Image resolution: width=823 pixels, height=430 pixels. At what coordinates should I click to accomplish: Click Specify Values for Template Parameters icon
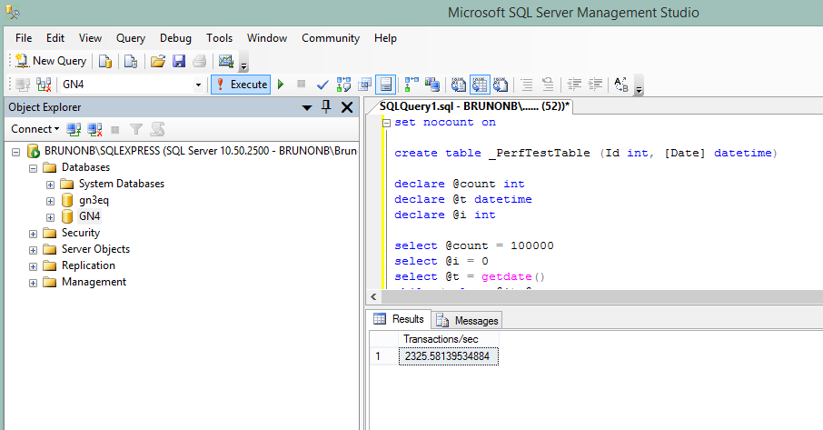(621, 85)
